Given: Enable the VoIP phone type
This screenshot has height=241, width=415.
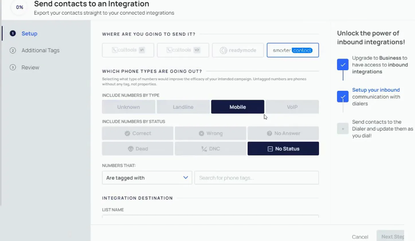Looking at the screenshot, I should [292, 107].
